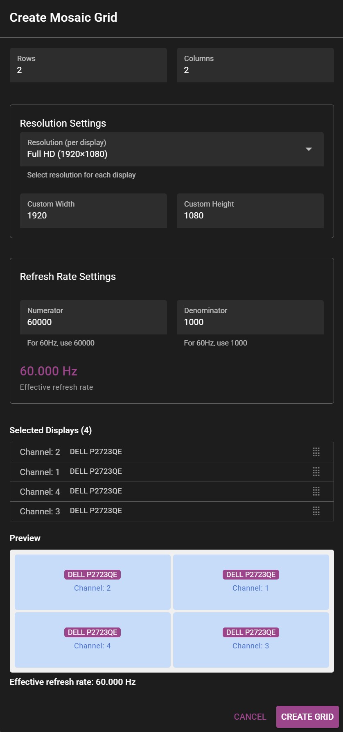Click the Rows input field

(88, 66)
